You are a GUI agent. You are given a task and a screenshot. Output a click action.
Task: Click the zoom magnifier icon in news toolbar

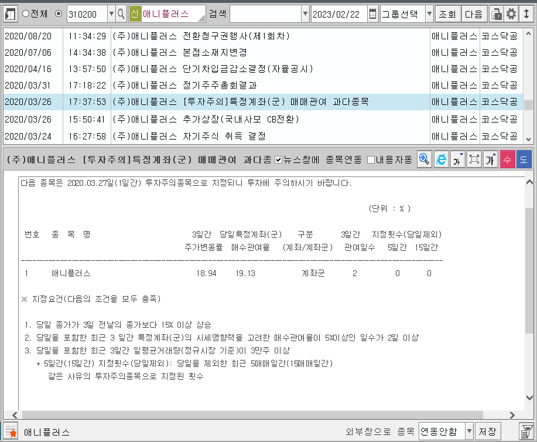pos(425,159)
